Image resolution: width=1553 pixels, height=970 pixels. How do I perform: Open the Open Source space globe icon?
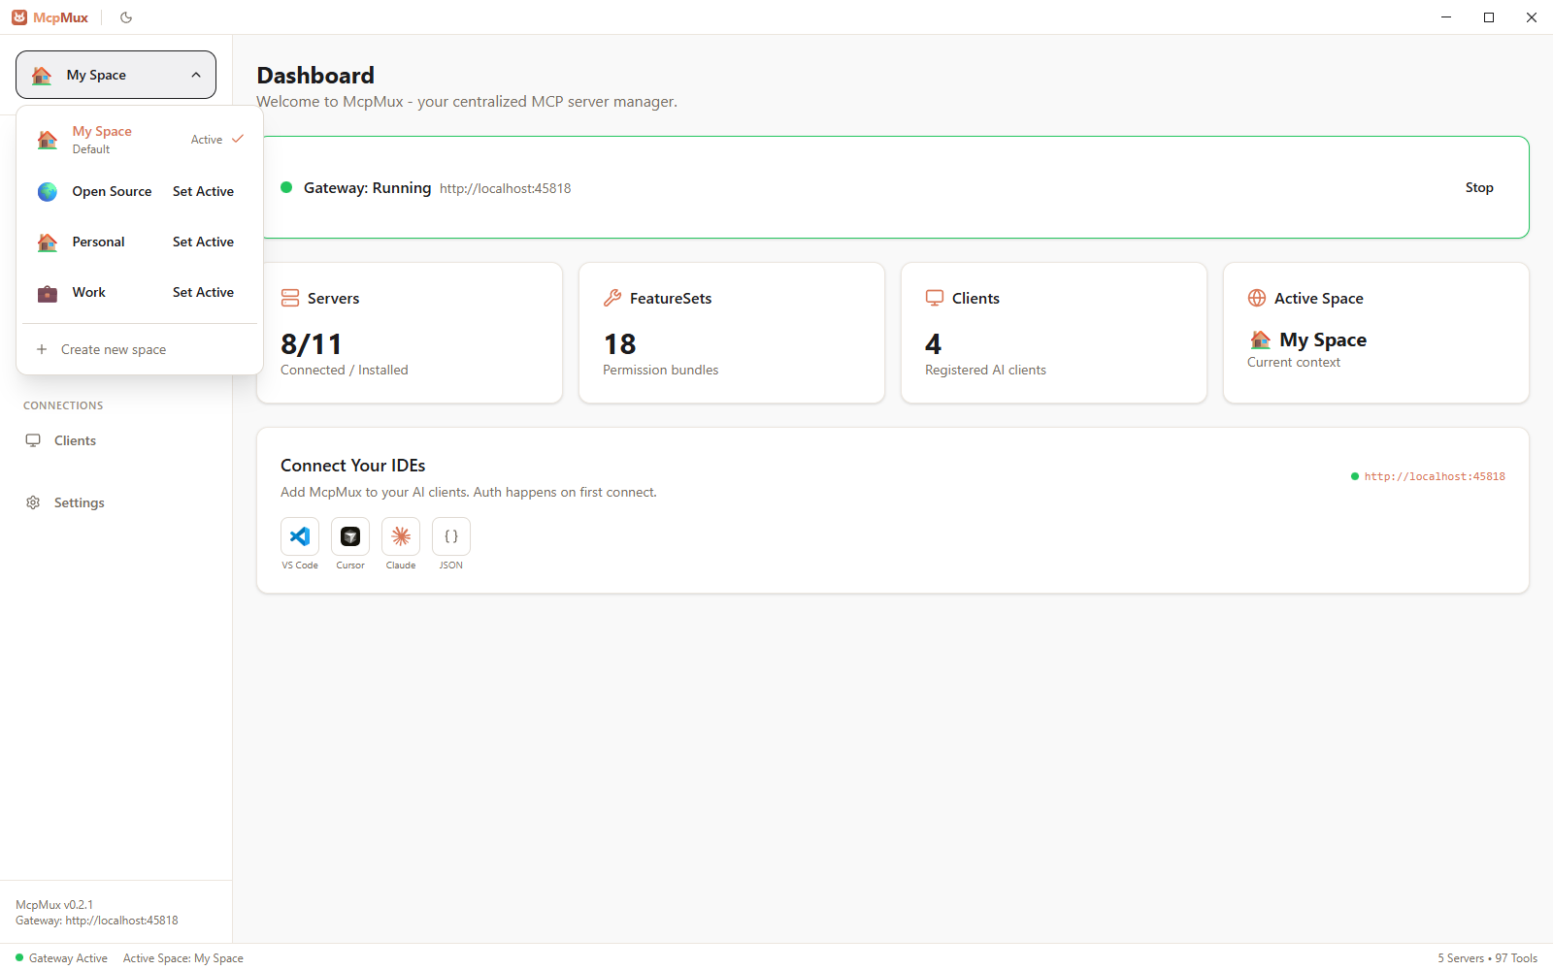click(x=47, y=191)
